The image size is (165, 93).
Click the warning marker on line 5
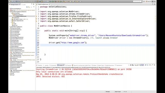pos(36,16)
